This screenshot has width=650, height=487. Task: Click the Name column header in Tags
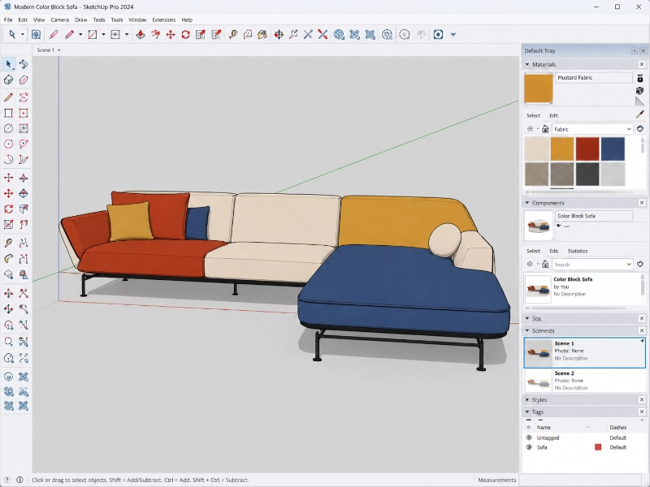(x=544, y=428)
